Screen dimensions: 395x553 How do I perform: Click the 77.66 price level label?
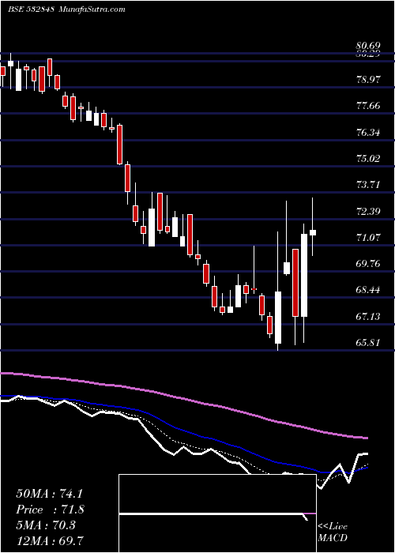pyautogui.click(x=368, y=106)
